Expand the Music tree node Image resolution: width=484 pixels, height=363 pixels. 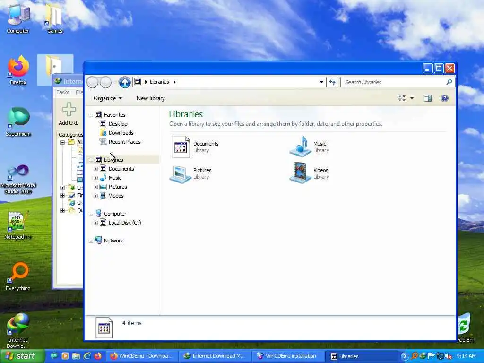(95, 178)
